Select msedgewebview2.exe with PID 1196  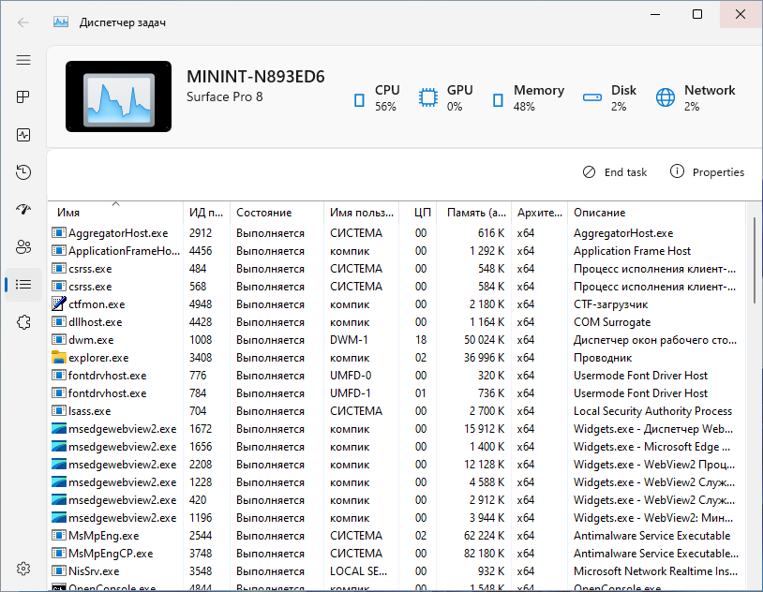point(396,518)
